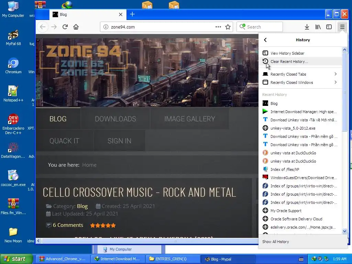Expand Recently Closed Windows submenu

point(300,82)
